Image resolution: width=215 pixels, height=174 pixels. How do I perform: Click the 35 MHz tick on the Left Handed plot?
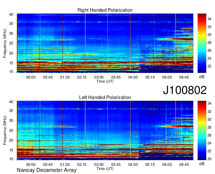tap(11, 111)
